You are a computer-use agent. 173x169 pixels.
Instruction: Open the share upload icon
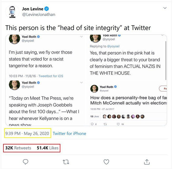click(147, 162)
